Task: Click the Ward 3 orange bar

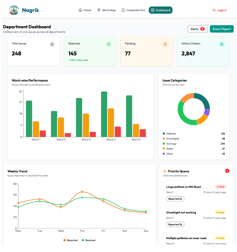Action: tap(86, 125)
